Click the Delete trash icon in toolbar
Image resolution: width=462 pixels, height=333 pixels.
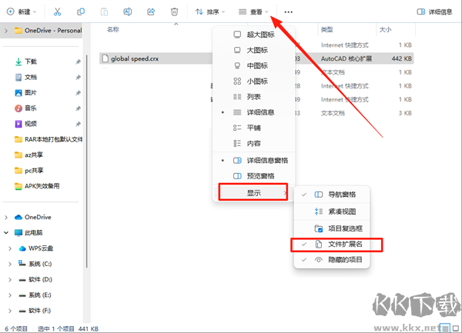coord(174,12)
